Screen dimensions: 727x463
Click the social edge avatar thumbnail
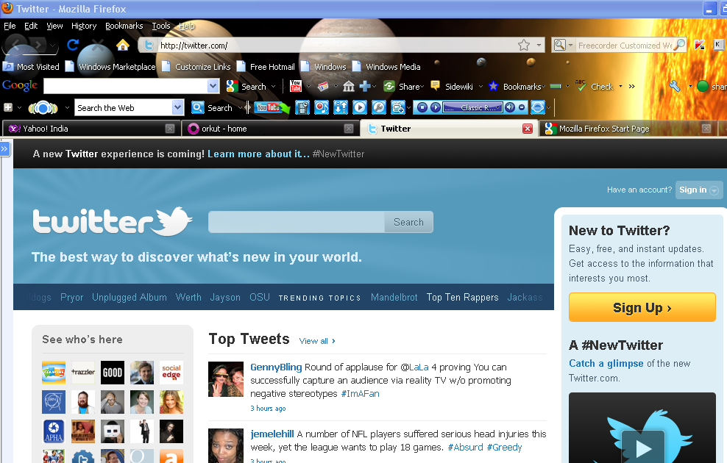click(x=171, y=373)
